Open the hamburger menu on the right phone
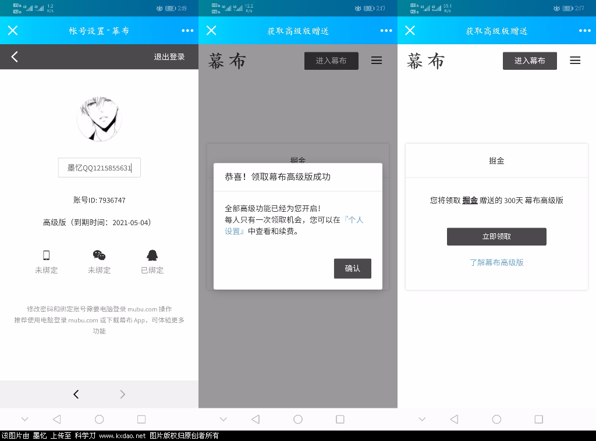596x441 pixels. click(575, 61)
